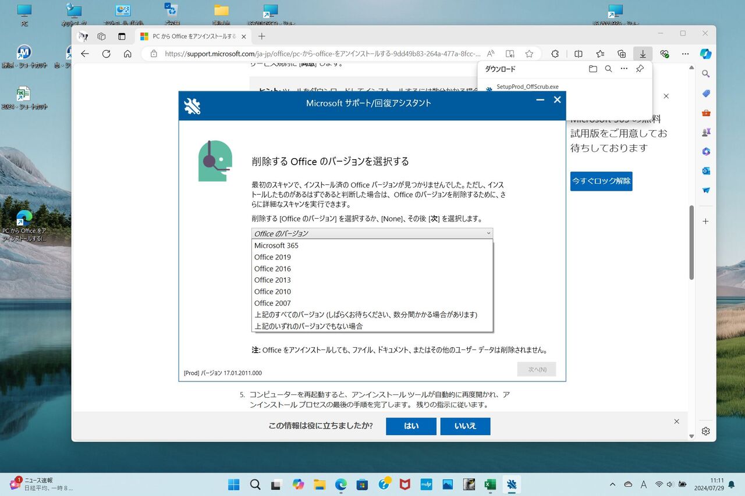Open Edge sidebar settings gear

[x=705, y=431]
